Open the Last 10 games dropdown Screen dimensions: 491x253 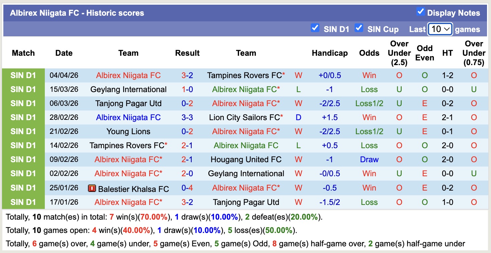(440, 29)
